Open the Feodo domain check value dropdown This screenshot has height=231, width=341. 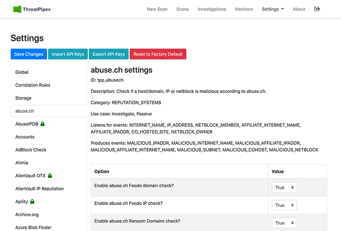point(284,187)
